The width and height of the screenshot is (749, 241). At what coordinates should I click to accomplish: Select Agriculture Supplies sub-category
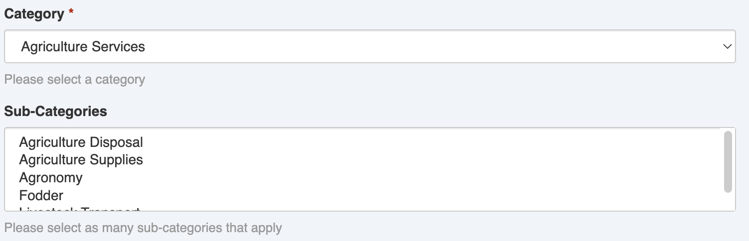click(x=81, y=160)
